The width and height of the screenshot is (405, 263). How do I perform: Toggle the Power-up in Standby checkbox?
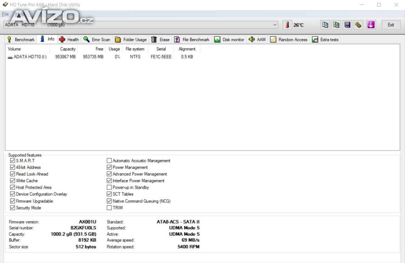(109, 187)
